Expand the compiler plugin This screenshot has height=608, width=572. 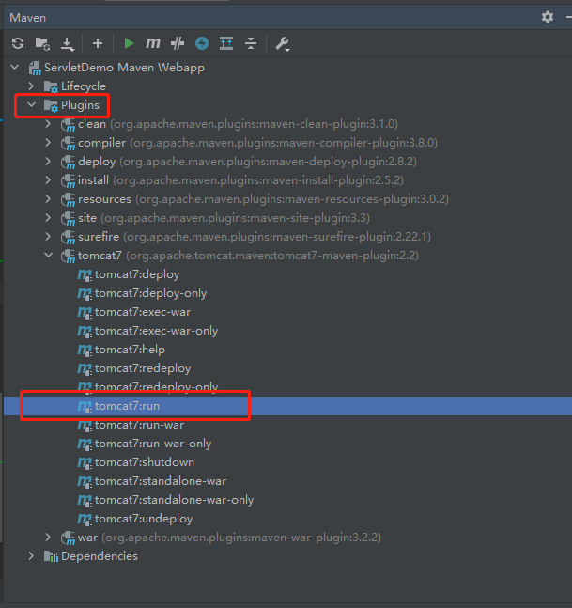pos(48,143)
